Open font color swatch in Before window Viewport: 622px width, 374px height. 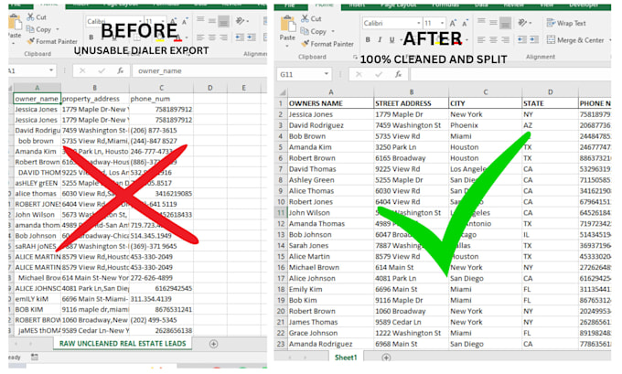tap(177, 38)
